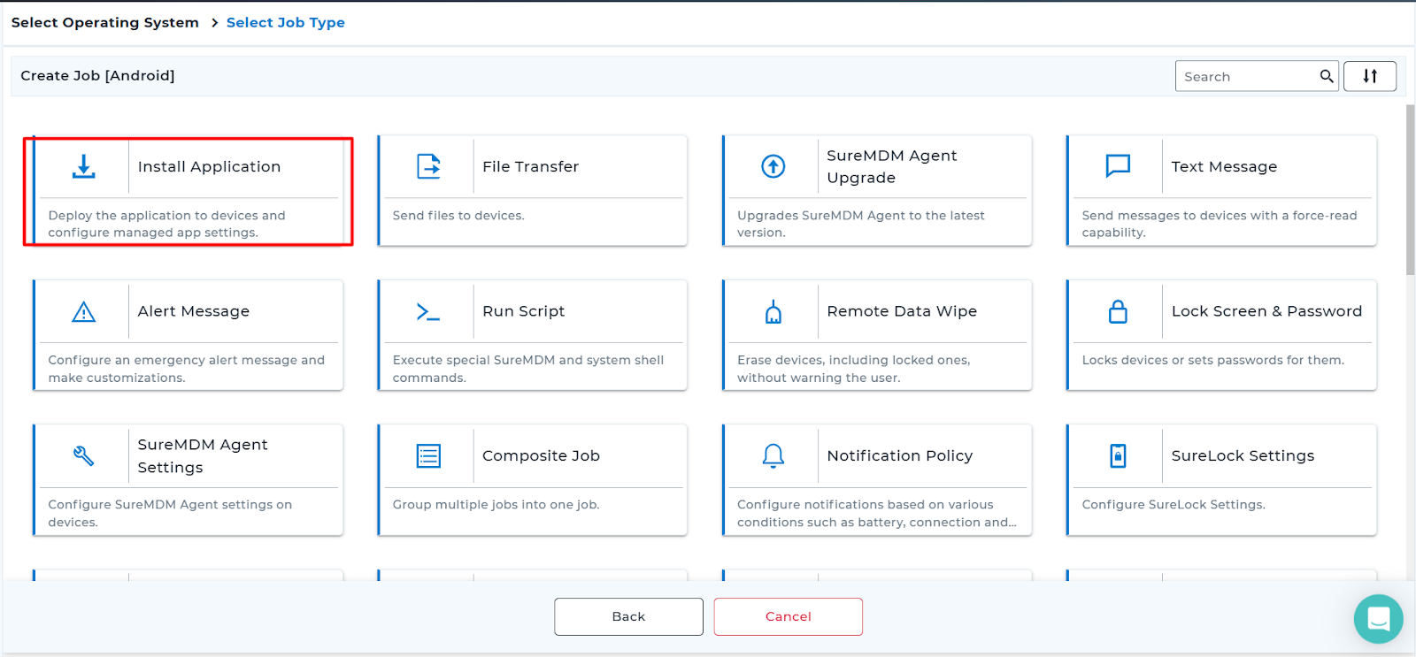Click the Lock Screen & Password padlock icon
Viewport: 1416px width, 657px height.
(x=1118, y=311)
